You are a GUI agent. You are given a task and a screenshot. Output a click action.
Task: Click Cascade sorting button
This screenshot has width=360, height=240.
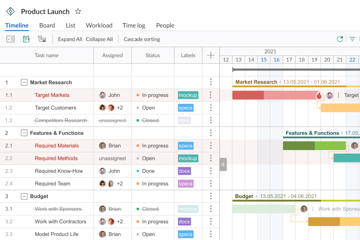click(x=142, y=39)
